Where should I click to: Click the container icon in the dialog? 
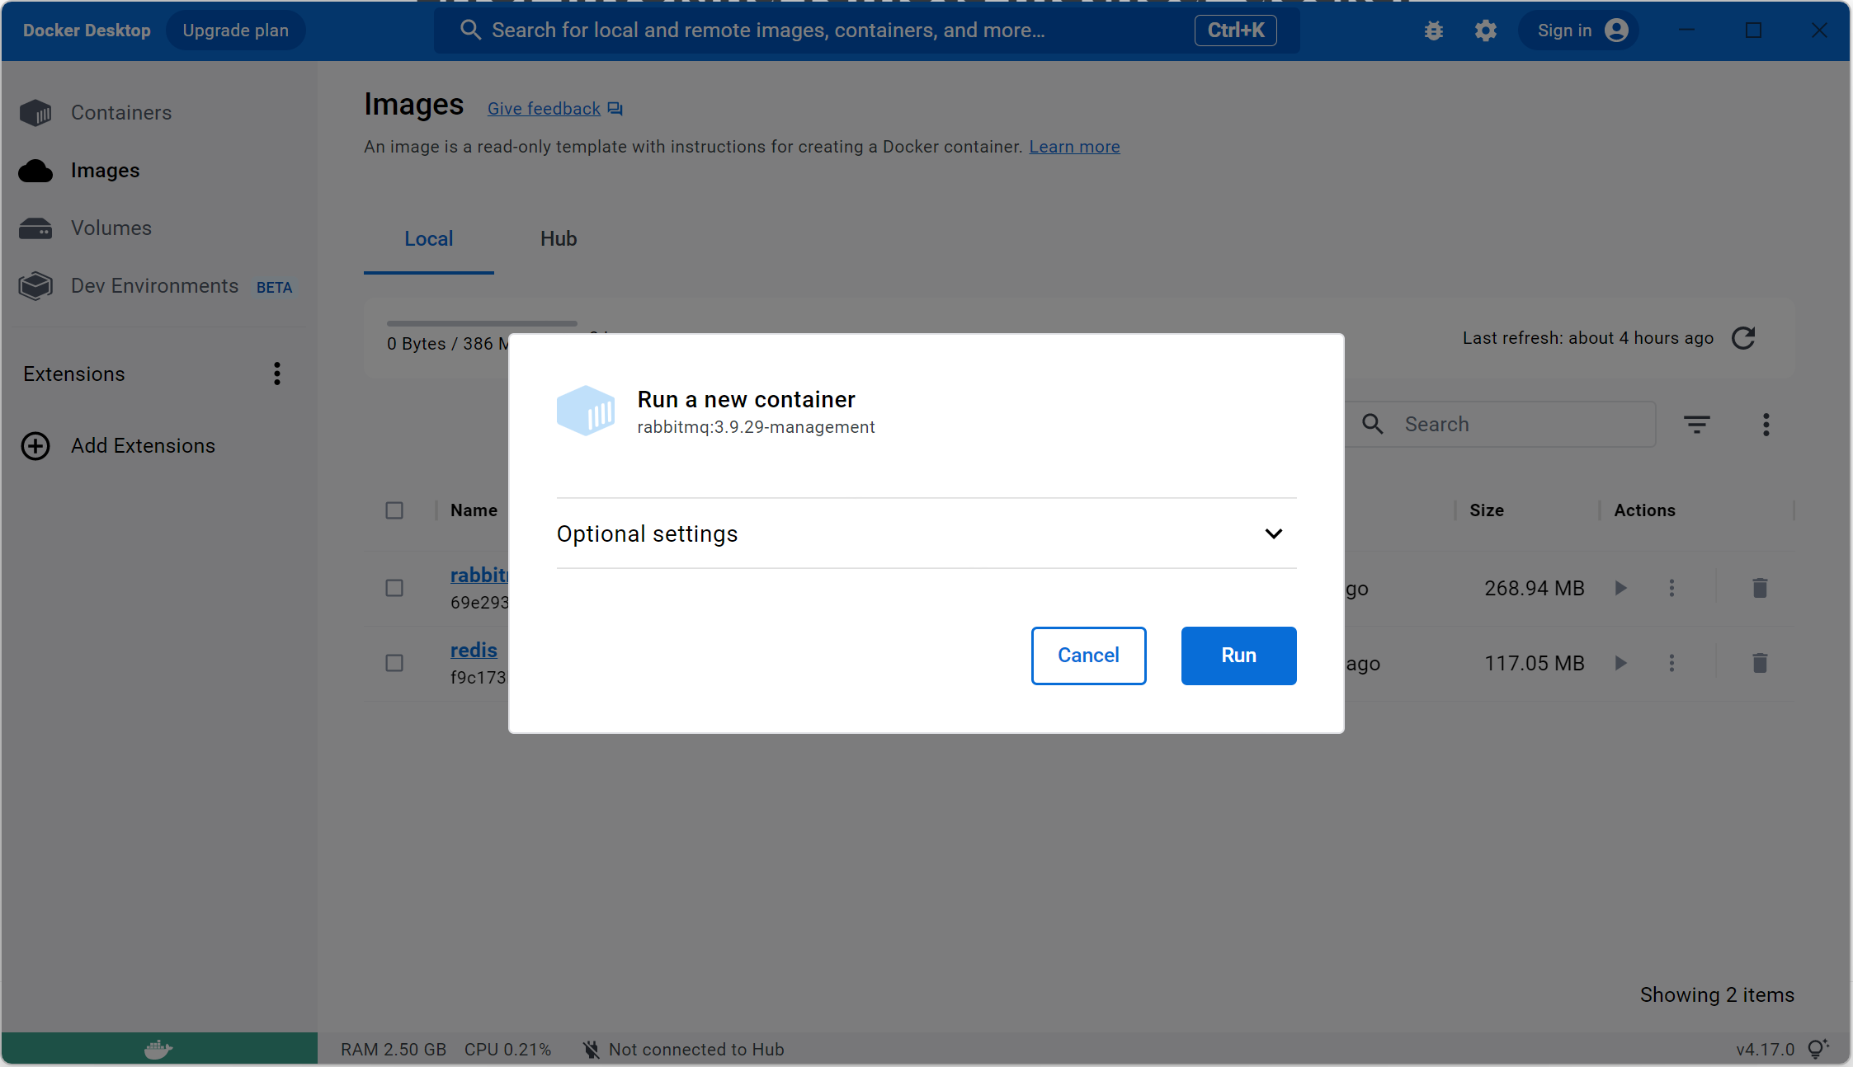pyautogui.click(x=586, y=411)
